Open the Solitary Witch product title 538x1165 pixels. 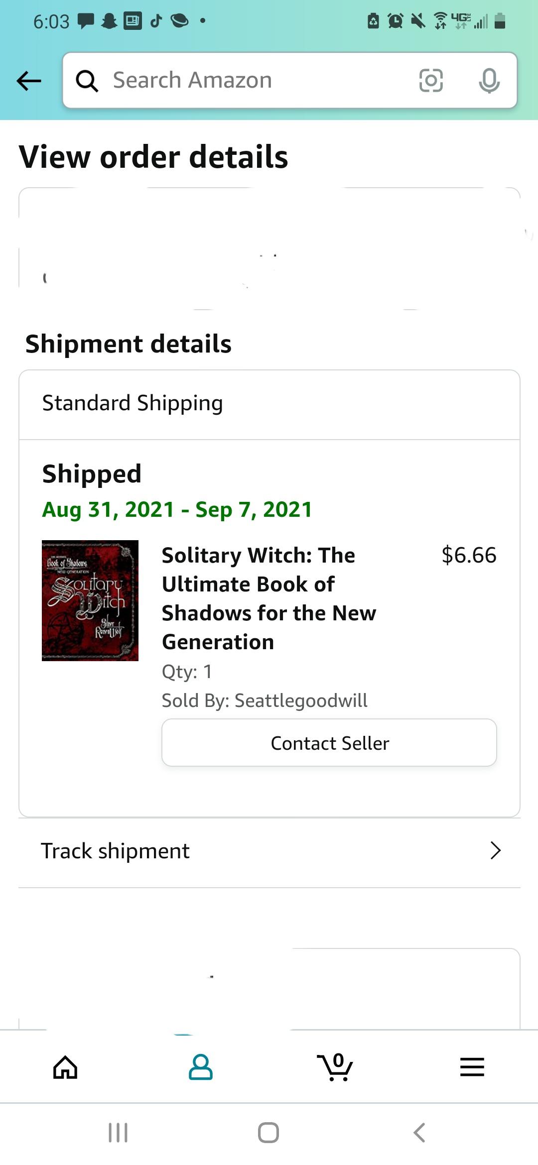(269, 598)
